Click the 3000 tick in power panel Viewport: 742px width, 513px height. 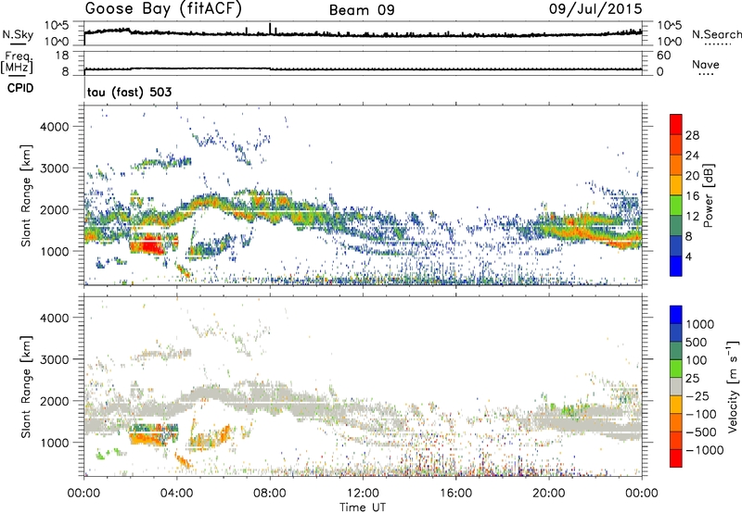[x=55, y=169]
